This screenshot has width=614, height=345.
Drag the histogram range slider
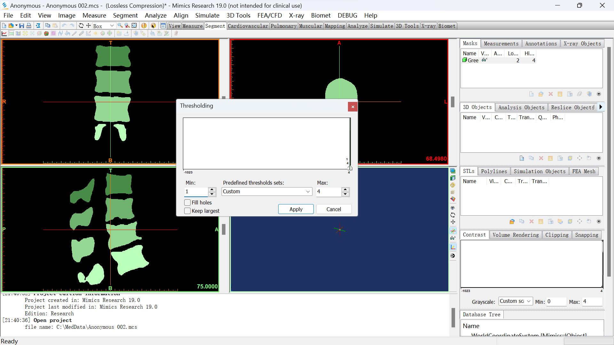(x=349, y=168)
